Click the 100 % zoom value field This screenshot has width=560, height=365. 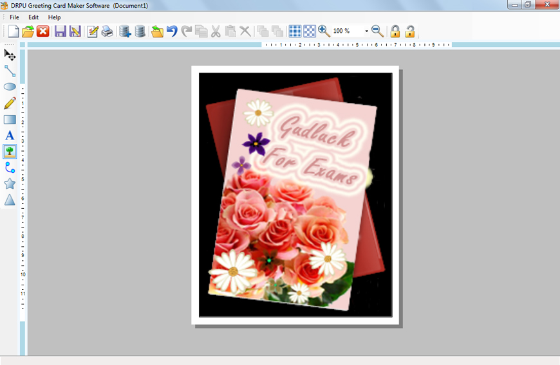coord(348,31)
